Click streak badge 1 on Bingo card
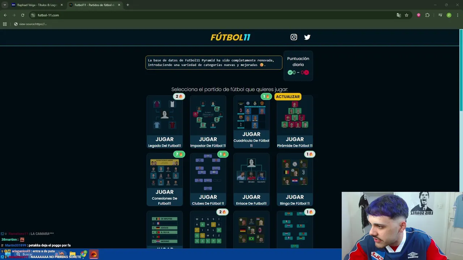 point(309,154)
